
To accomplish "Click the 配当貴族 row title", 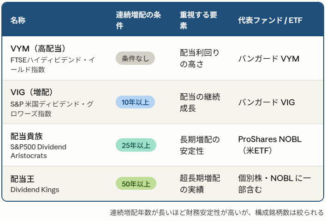I will click(27, 136).
